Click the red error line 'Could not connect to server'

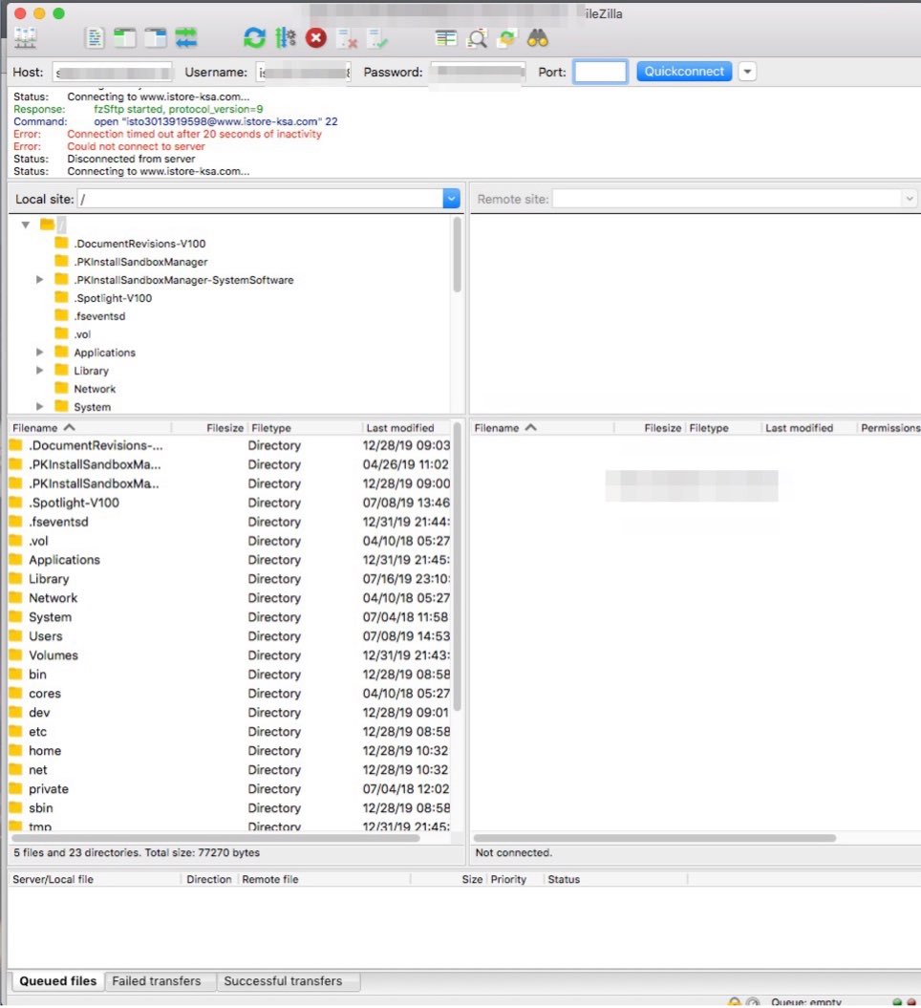(x=137, y=146)
